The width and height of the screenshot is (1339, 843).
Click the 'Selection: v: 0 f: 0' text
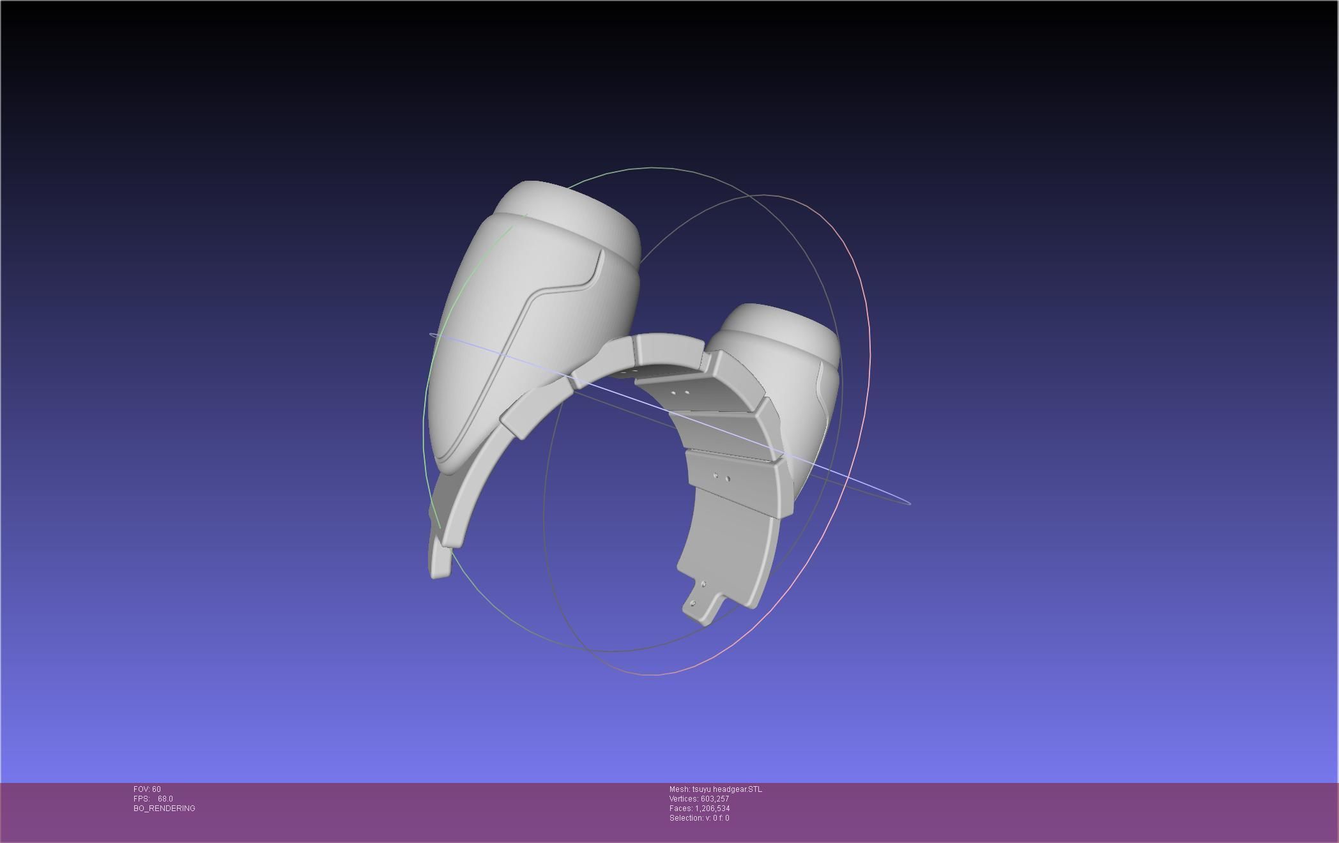click(x=699, y=818)
